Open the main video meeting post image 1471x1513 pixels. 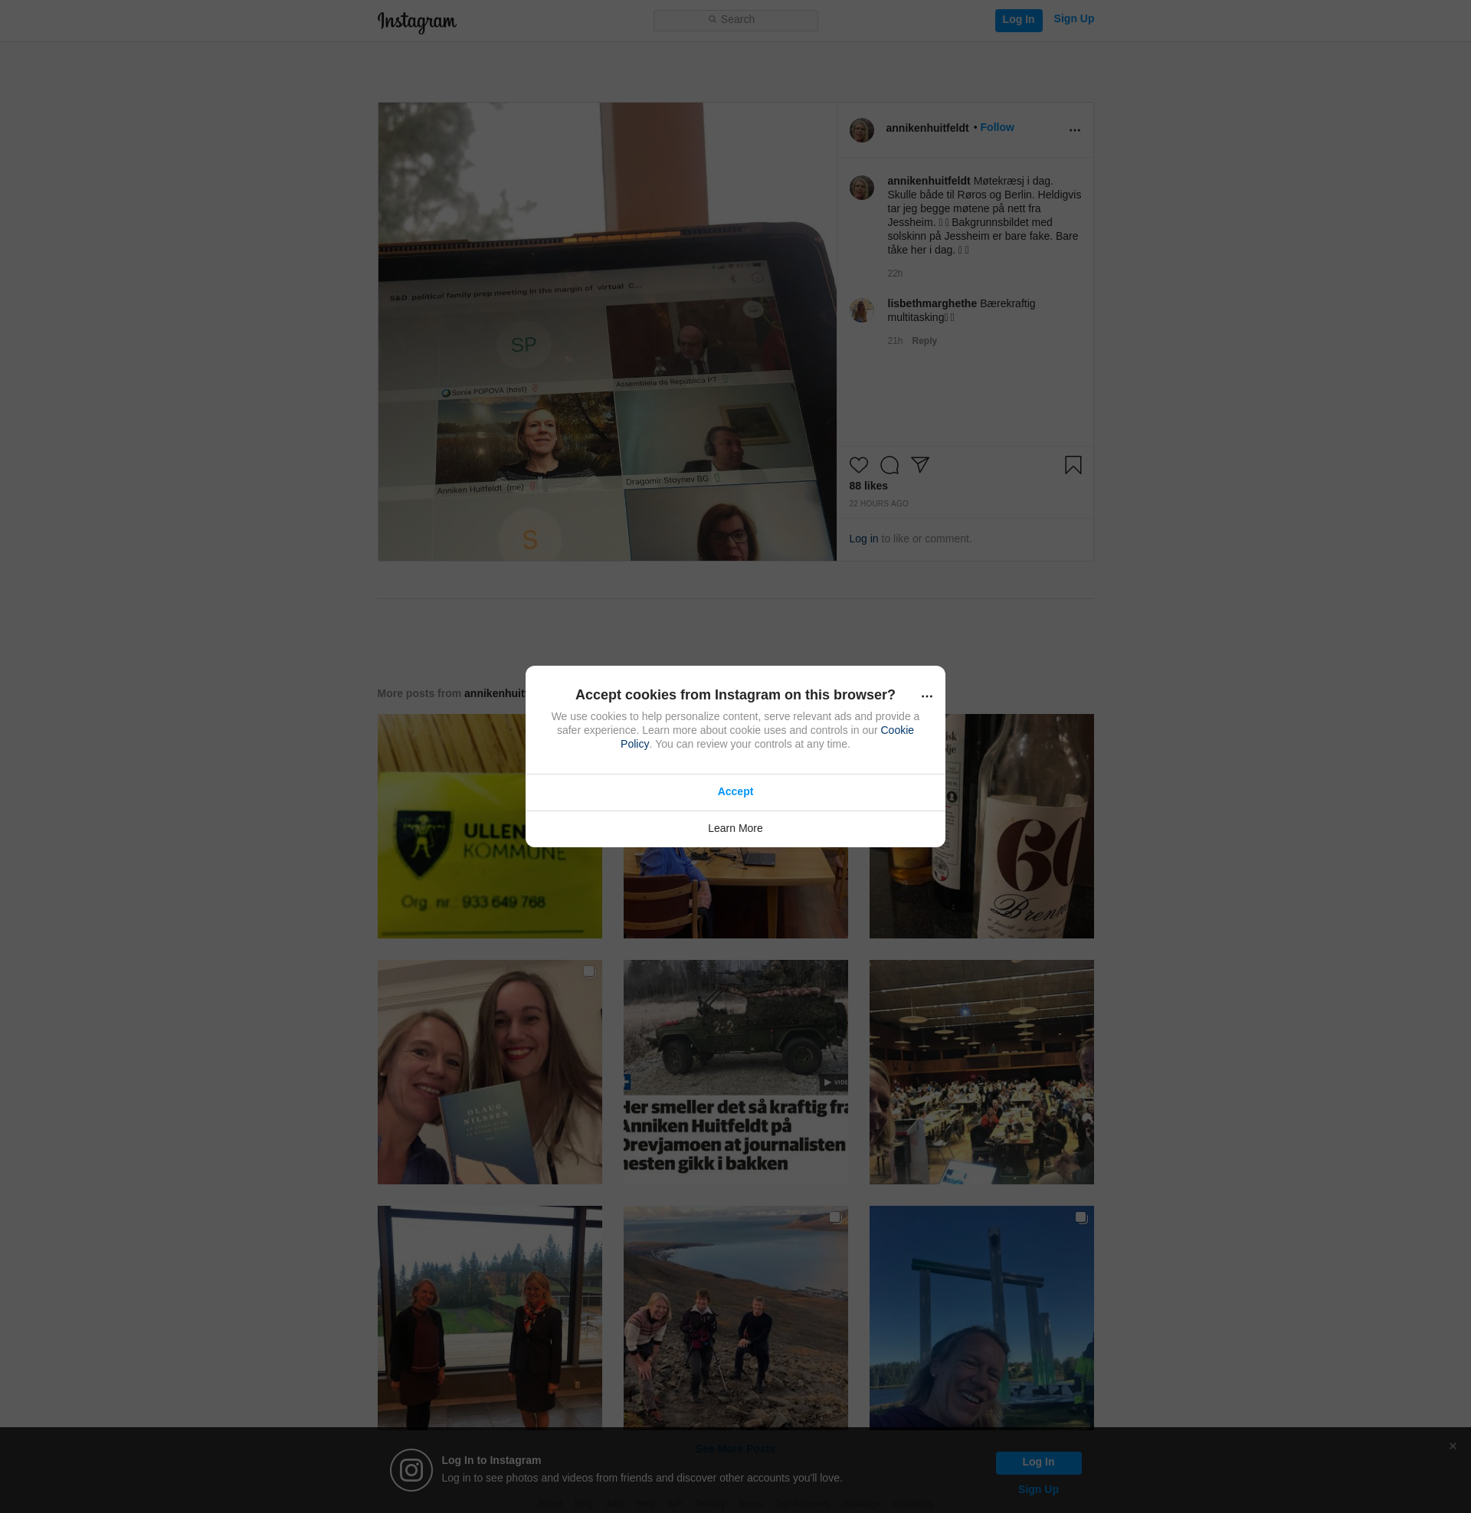tap(607, 332)
